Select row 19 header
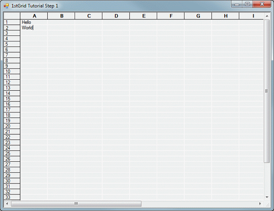The width and height of the screenshot is (274, 211). (x=12, y=121)
